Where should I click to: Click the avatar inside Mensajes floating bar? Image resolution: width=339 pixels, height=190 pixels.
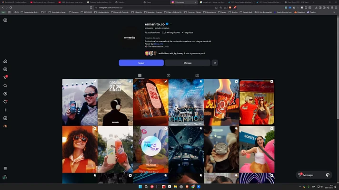[328, 175]
